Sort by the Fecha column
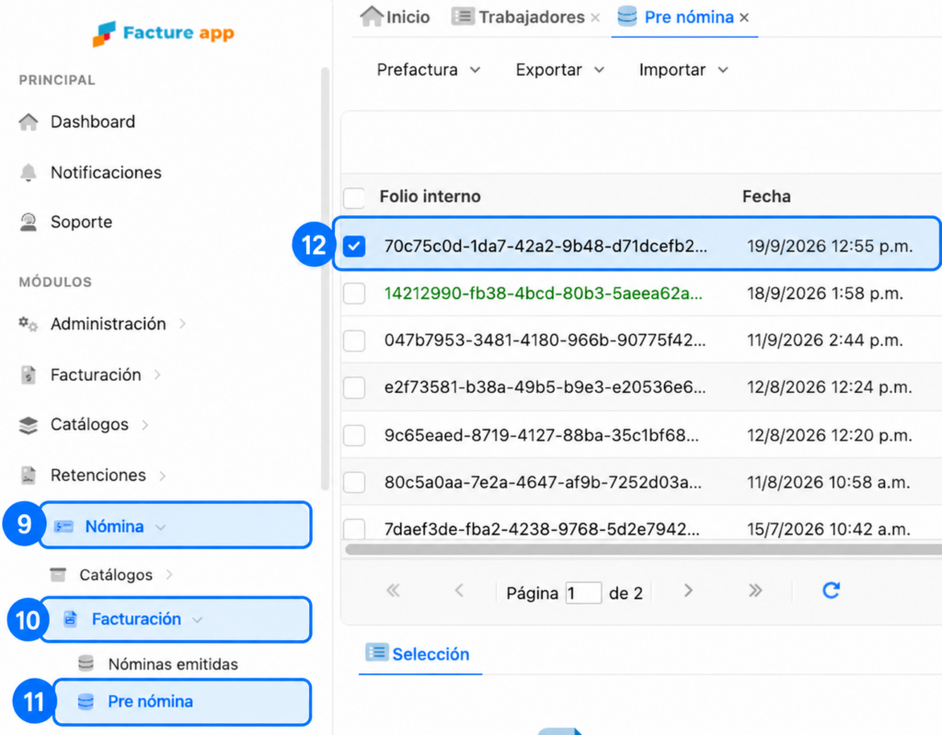 (x=766, y=197)
